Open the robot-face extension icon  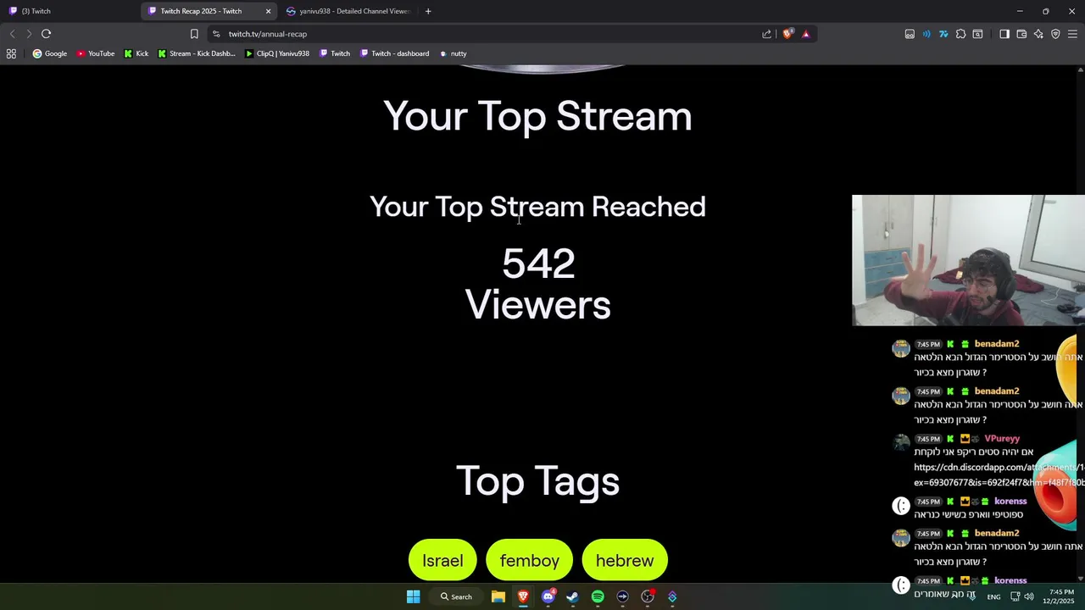[x=910, y=34]
